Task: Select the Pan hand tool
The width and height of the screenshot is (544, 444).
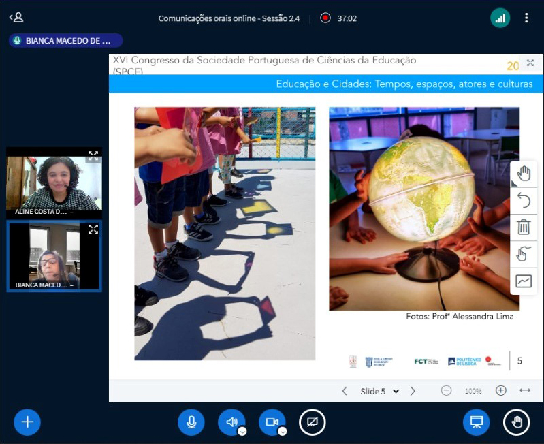Action: point(523,174)
